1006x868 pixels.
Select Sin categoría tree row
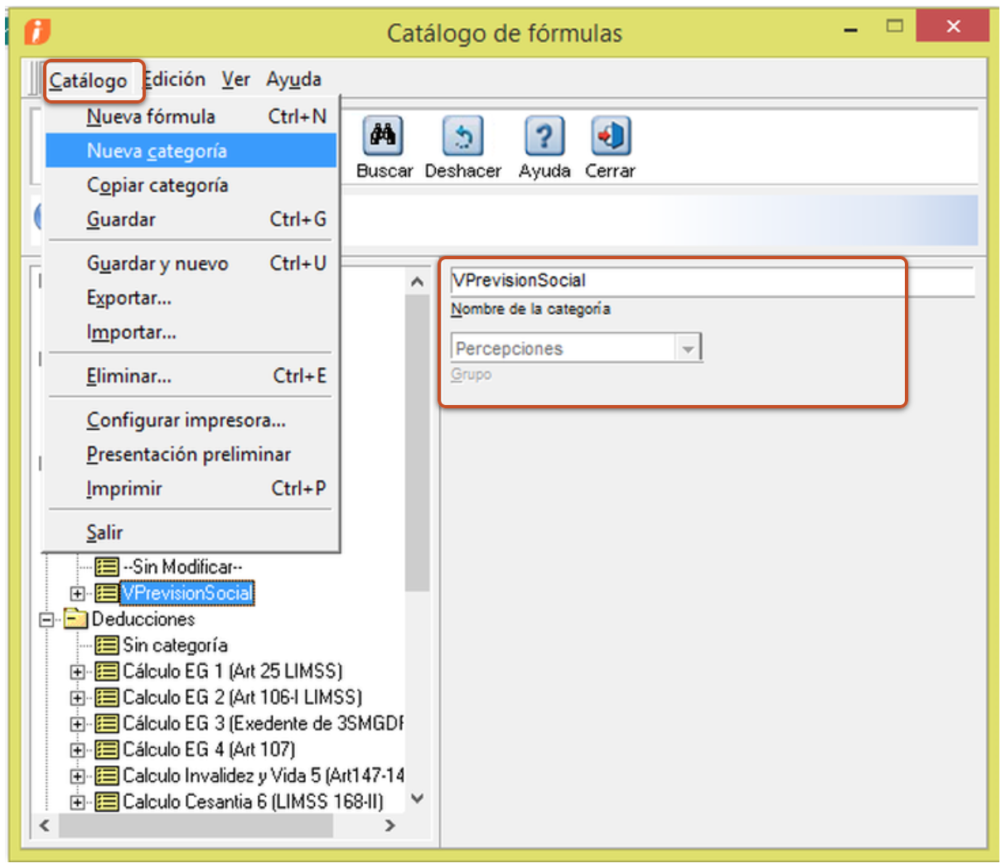pos(175,645)
